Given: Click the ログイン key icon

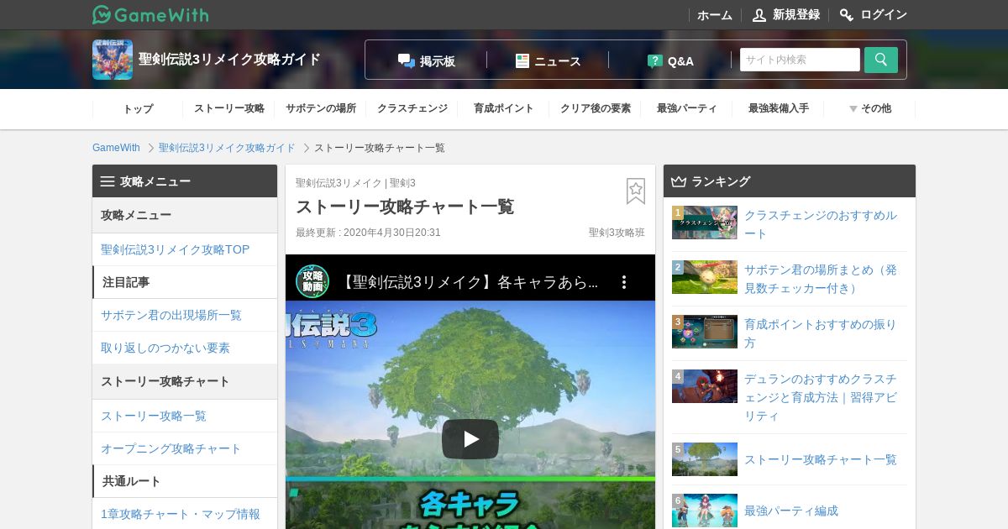Looking at the screenshot, I should 847,15.
